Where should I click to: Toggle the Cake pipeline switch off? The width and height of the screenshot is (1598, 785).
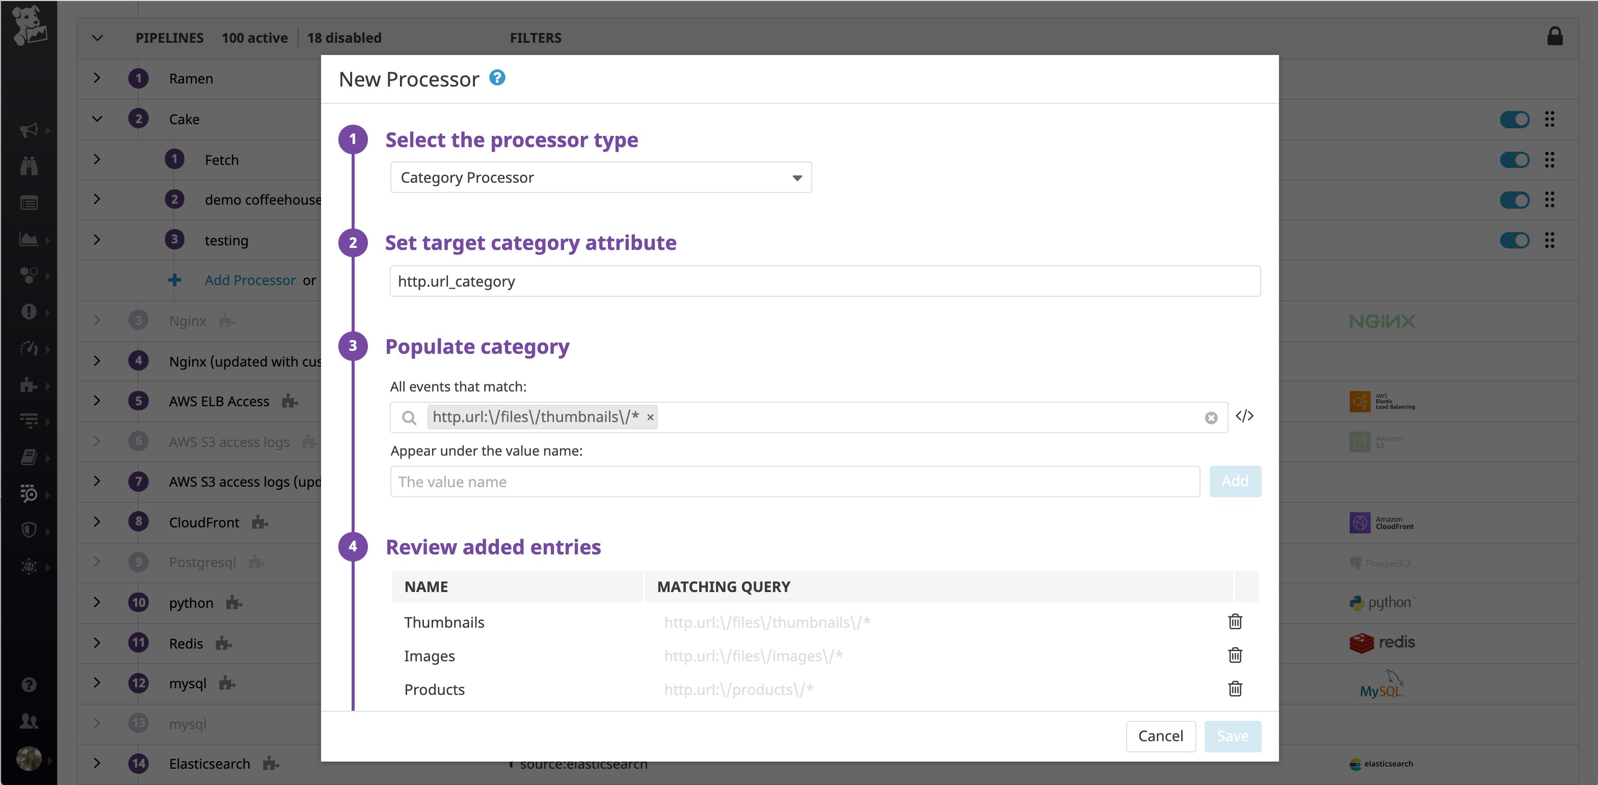1514,120
